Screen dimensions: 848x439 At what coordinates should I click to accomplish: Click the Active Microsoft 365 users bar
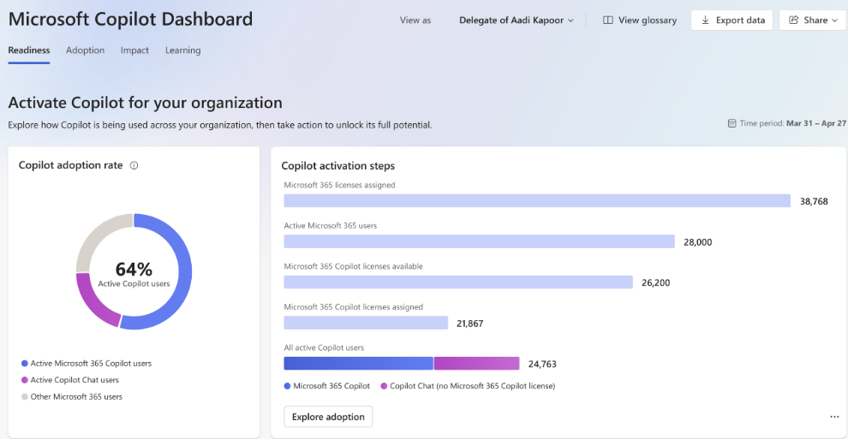[x=479, y=241]
